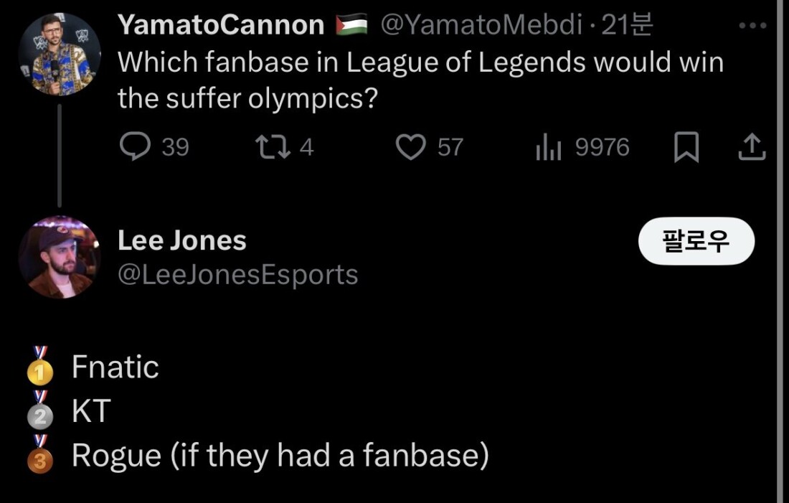This screenshot has height=503, width=789.
Task: Click the Lee Jones display name
Action: coord(181,240)
